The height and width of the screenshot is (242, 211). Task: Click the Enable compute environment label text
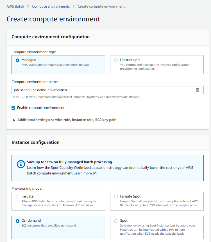click(x=41, y=108)
